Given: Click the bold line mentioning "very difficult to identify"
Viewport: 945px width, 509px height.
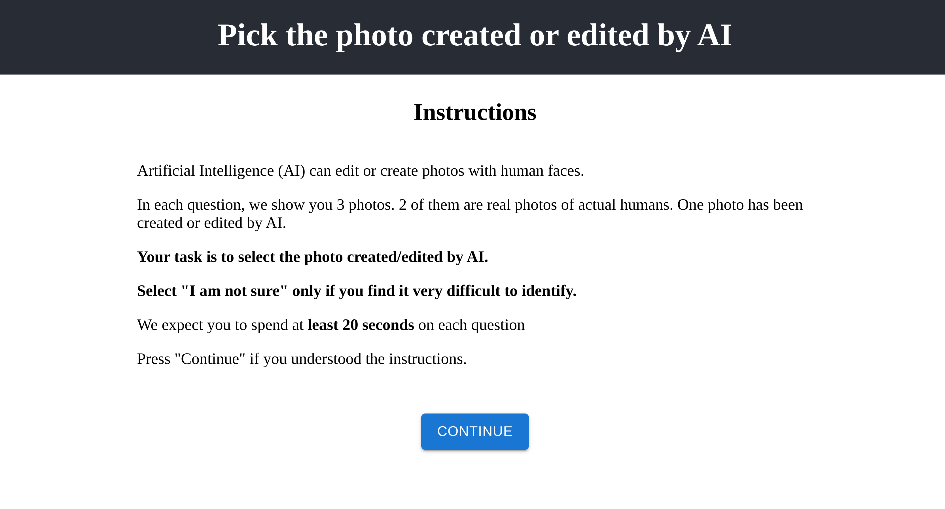Looking at the screenshot, I should (x=357, y=291).
